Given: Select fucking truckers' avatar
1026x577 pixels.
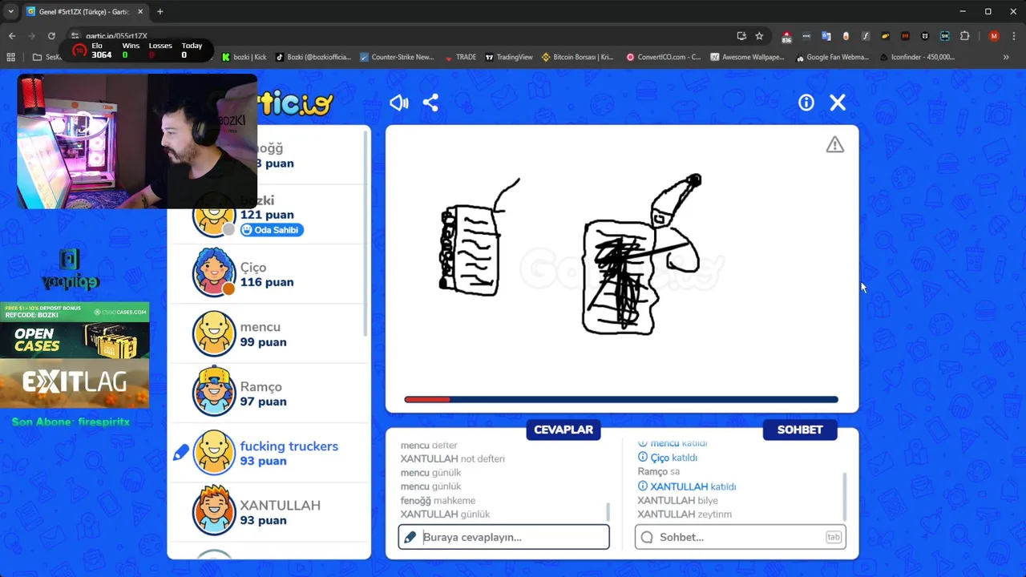Looking at the screenshot, I should click(x=214, y=453).
